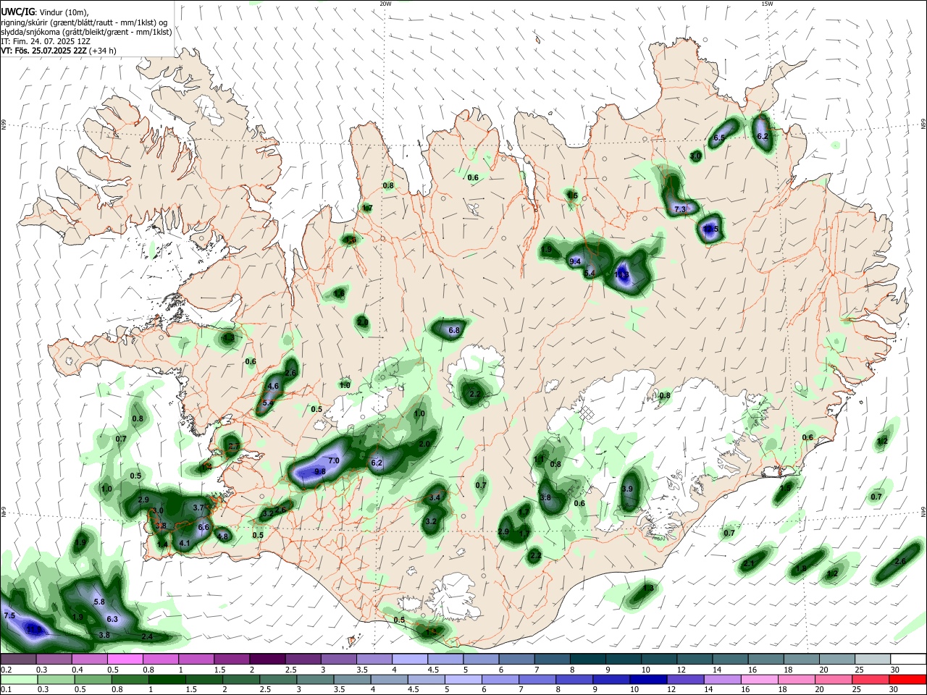Select the 6.5 precipitation value
This screenshot has width=927, height=695.
(719, 138)
